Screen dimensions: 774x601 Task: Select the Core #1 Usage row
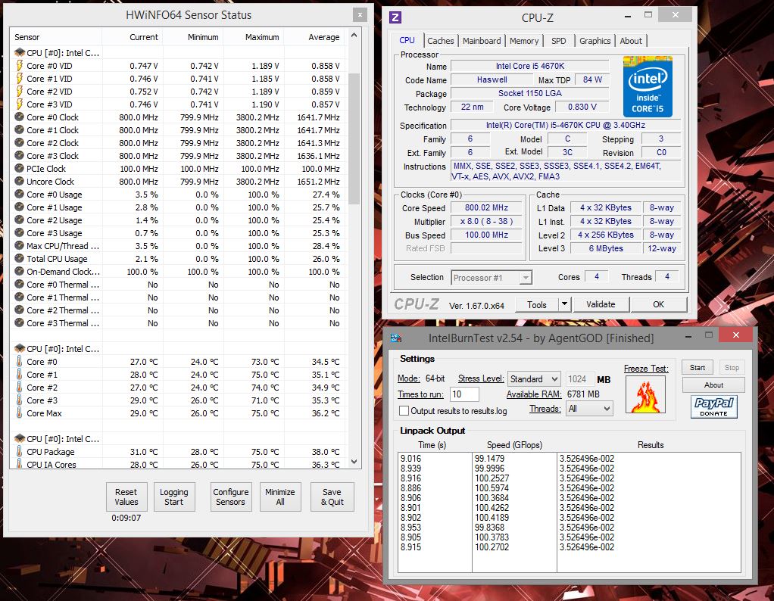178,207
